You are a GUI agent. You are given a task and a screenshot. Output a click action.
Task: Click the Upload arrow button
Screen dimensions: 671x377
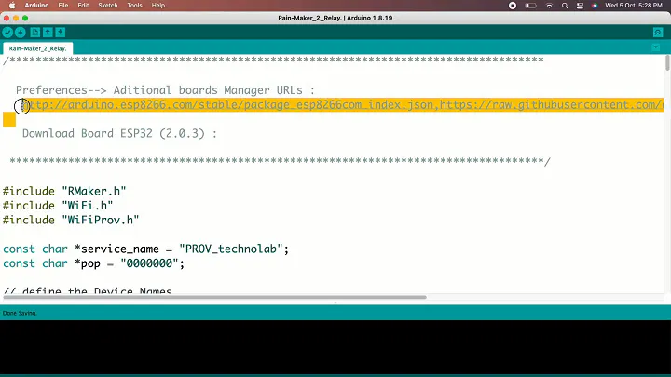click(21, 33)
